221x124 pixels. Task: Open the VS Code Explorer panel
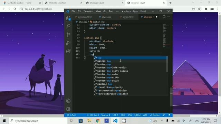tap(68, 18)
